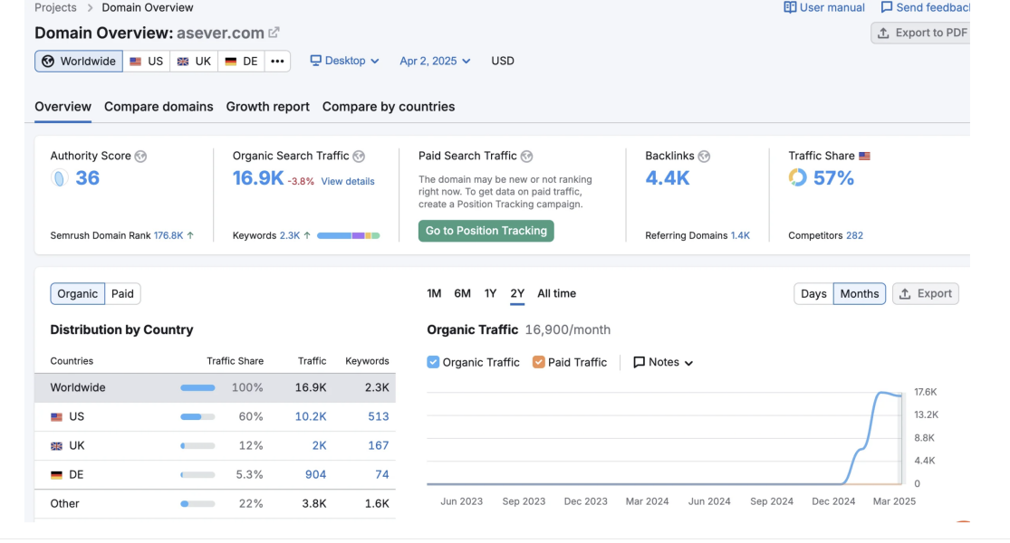
Task: Click the Authority Score gauge icon
Action: coord(59,178)
